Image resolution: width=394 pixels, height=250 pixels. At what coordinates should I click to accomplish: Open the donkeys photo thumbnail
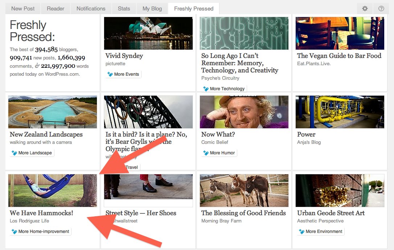[x=244, y=190]
